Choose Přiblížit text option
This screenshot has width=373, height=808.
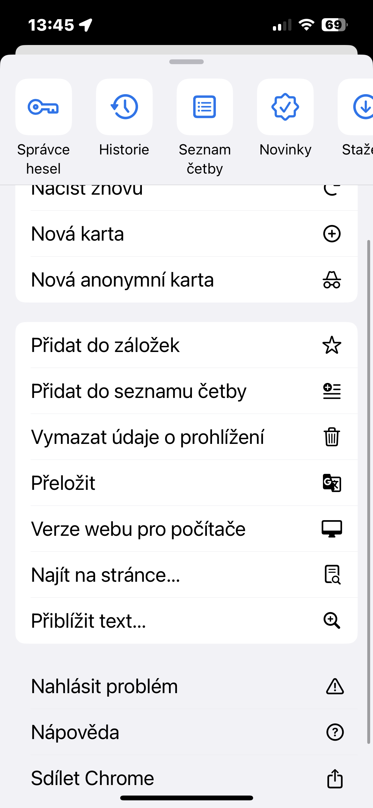coord(89,621)
